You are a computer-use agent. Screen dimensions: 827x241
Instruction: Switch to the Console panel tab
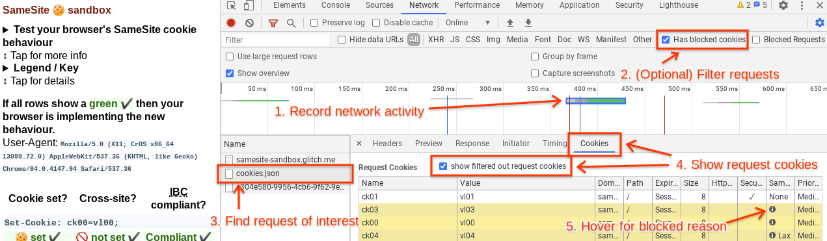click(x=336, y=5)
